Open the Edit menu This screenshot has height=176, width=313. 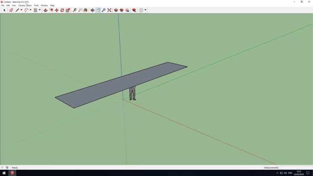(x=8, y=5)
